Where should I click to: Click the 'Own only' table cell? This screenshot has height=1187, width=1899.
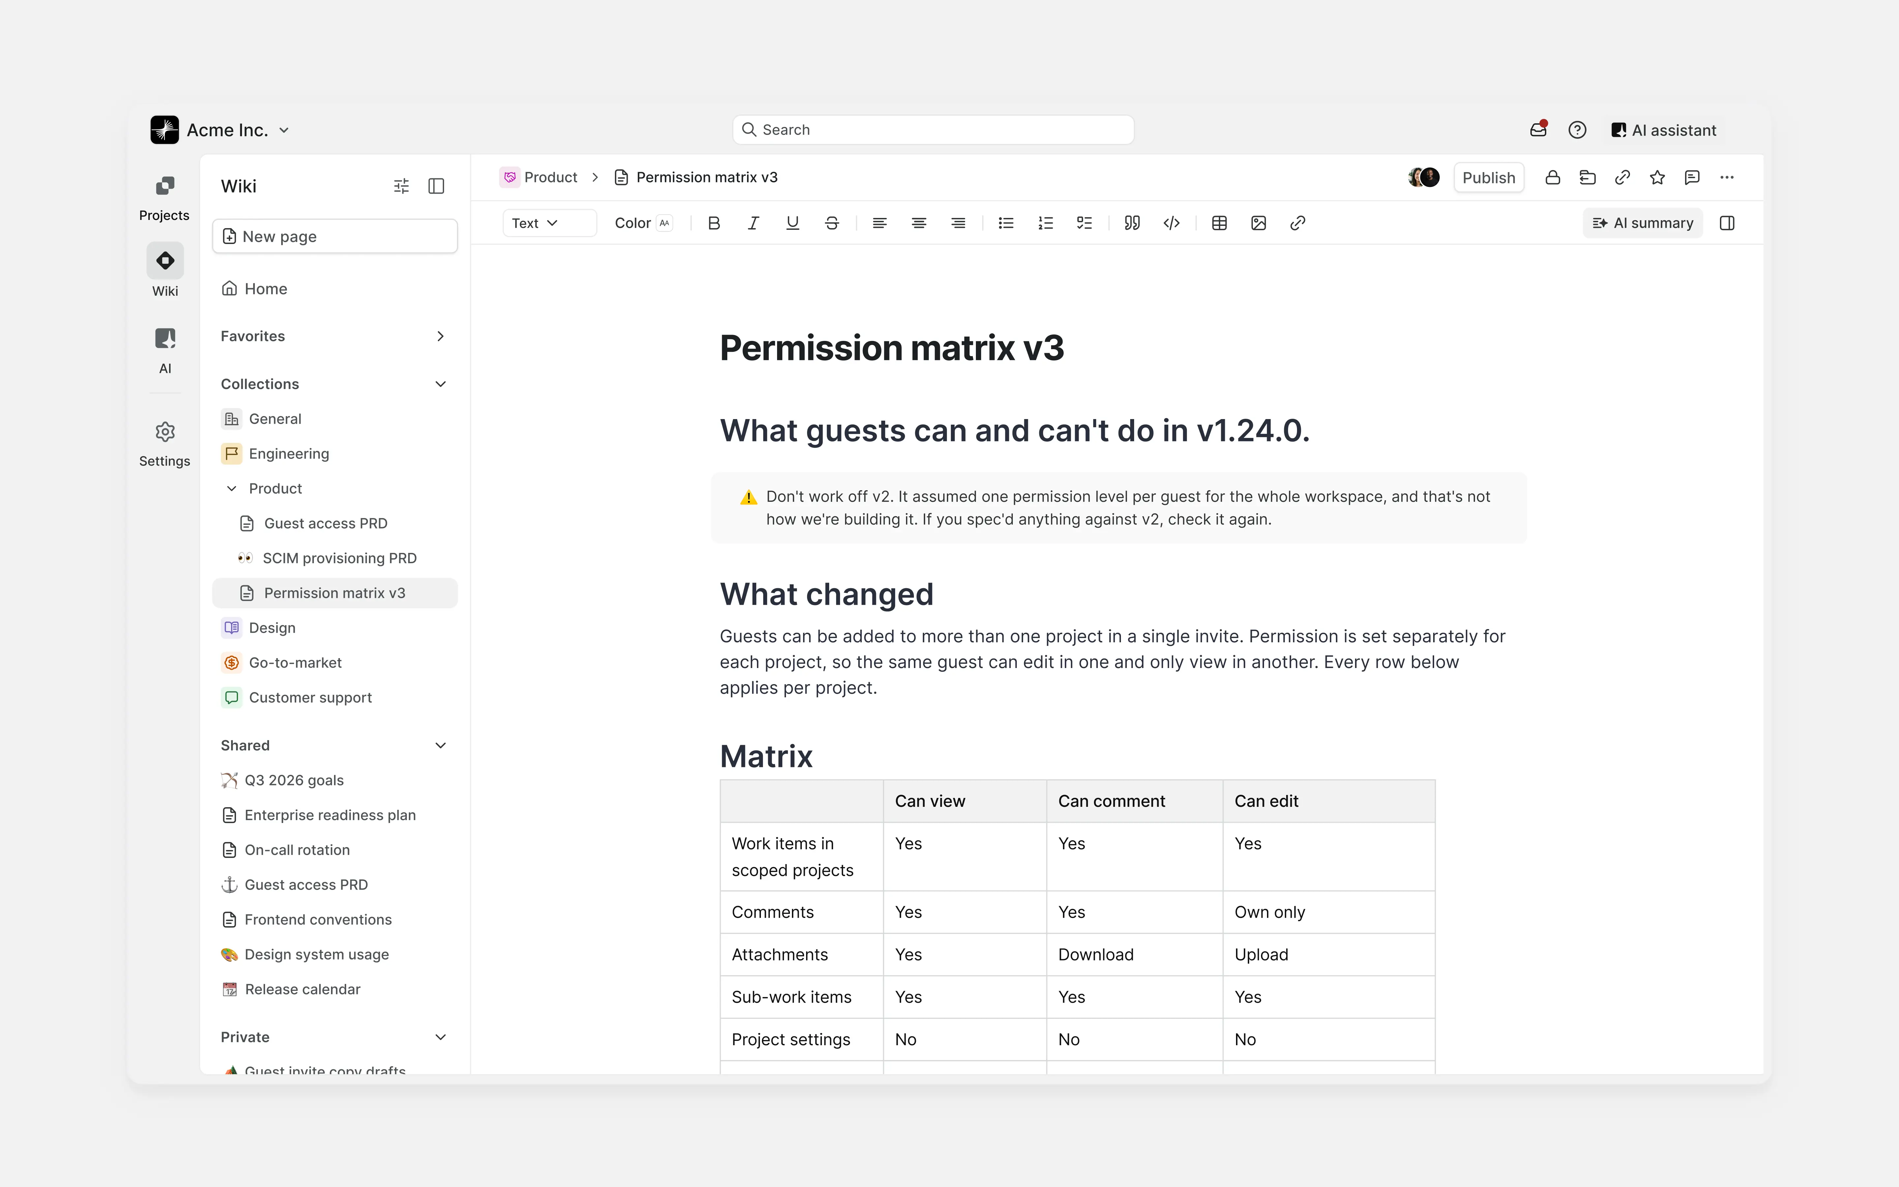[1329, 912]
